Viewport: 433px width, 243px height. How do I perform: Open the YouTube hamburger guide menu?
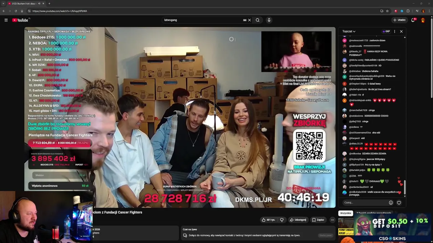coord(6,20)
